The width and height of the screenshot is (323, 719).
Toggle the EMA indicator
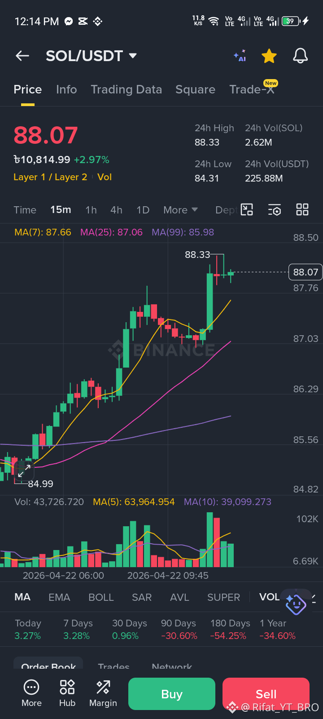pos(59,597)
